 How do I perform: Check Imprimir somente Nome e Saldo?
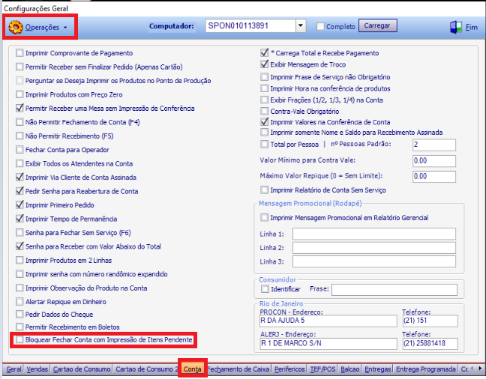[265, 133]
